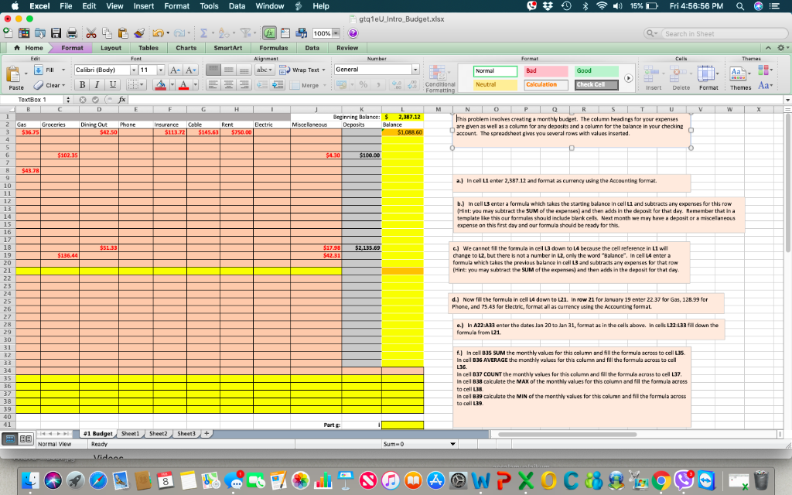Cut with the scissors icon

point(91,32)
